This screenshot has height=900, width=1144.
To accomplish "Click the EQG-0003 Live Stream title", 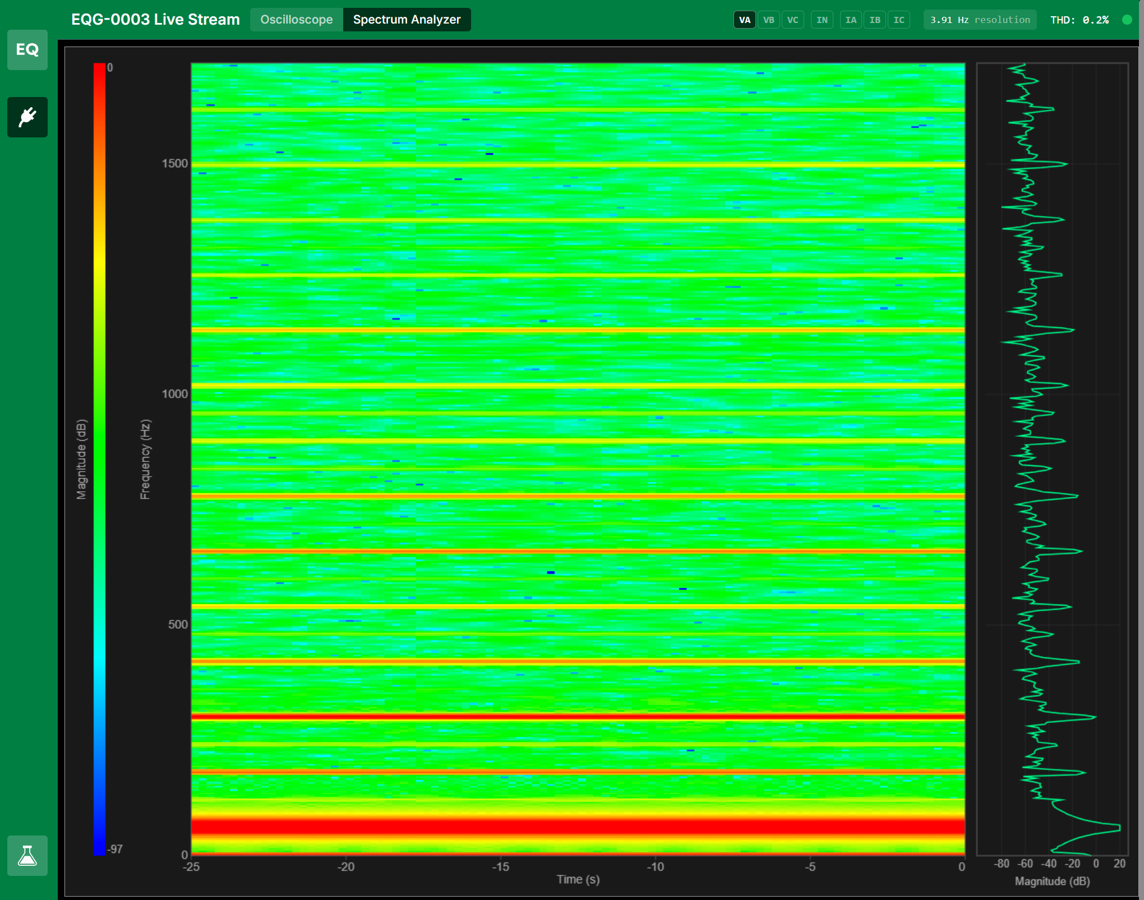I will (155, 20).
